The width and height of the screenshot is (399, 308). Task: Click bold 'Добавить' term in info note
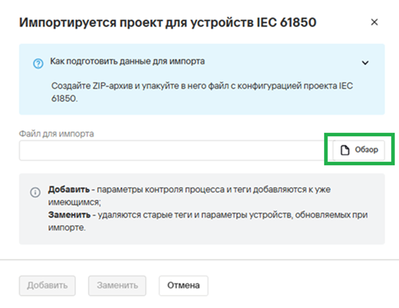(x=69, y=189)
